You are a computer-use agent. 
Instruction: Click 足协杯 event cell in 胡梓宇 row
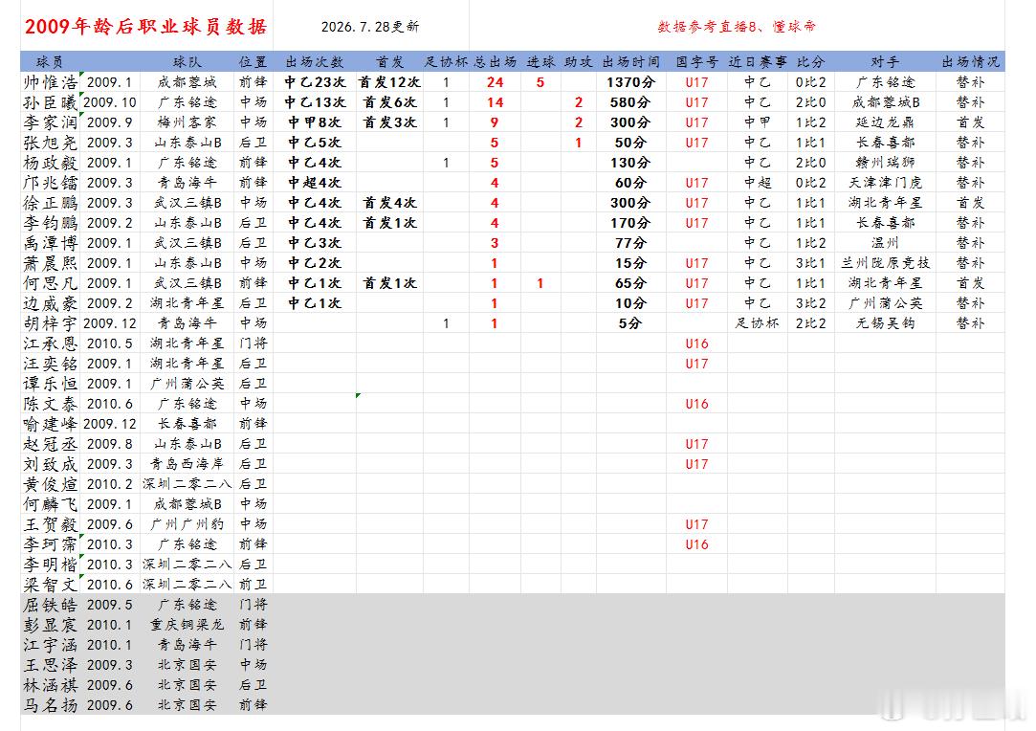pyautogui.click(x=758, y=323)
